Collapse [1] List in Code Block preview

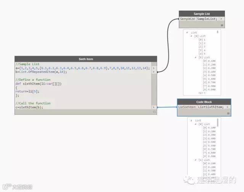(x=196, y=160)
